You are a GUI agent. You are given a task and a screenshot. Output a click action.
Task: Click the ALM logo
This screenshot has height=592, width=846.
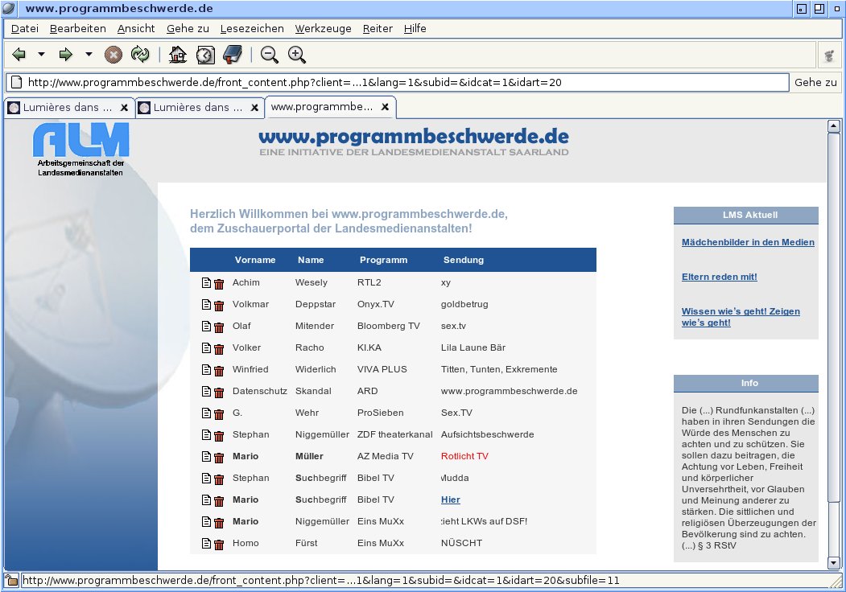(x=81, y=150)
